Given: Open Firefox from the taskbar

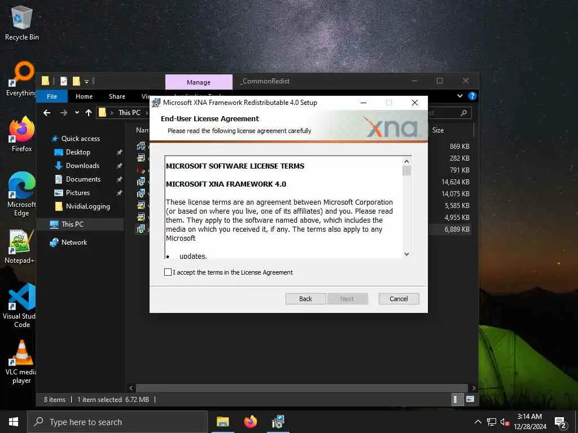Looking at the screenshot, I should coord(250,422).
